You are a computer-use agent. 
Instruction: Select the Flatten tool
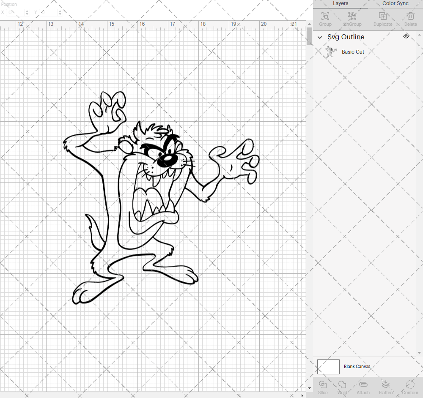click(x=386, y=387)
